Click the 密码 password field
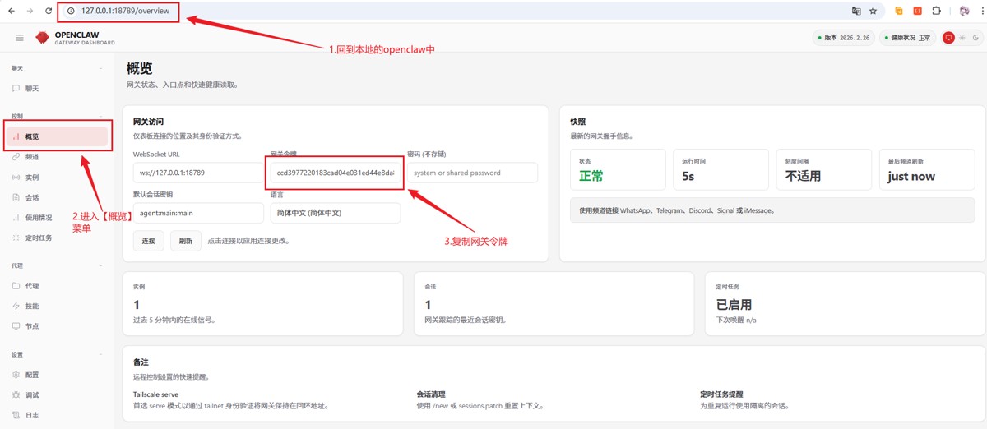This screenshot has height=429, width=987. point(472,173)
